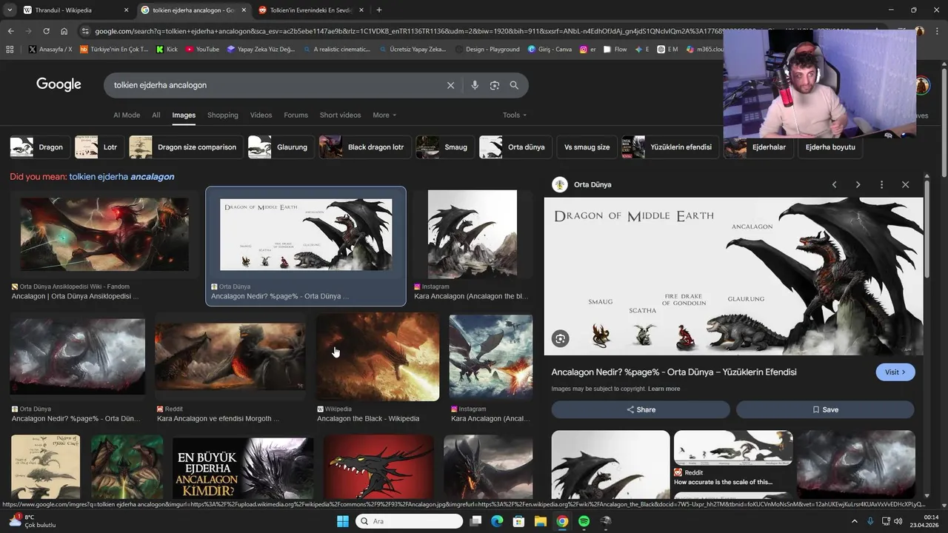Switch to Forums results tab
The height and width of the screenshot is (533, 948).
tap(296, 115)
